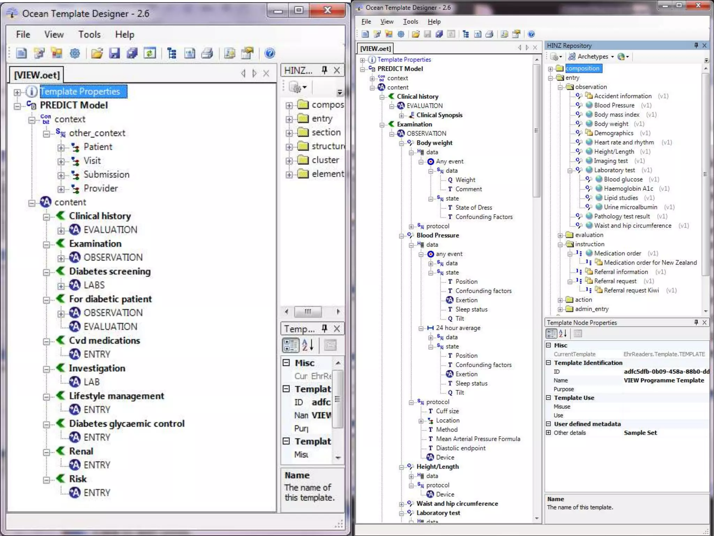Image resolution: width=714 pixels, height=536 pixels.
Task: Open the Archetypes dropdown in HINZ Repository
Action: pyautogui.click(x=592, y=57)
